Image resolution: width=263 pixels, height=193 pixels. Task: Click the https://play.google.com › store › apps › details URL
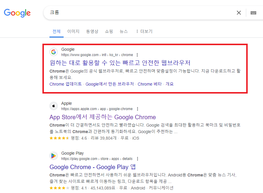(x=97, y=159)
